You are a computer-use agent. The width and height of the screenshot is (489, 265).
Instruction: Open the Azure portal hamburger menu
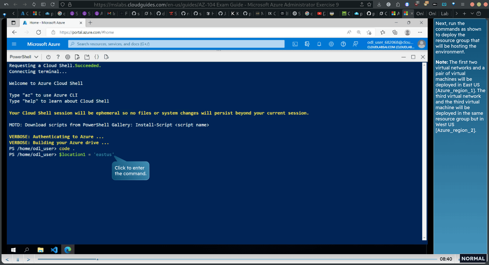pyautogui.click(x=14, y=44)
